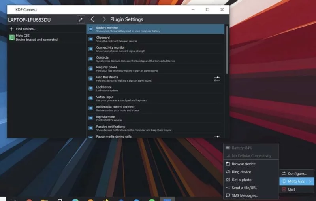Screen dimensions: 316x201
Task: Disable the Connectivity monitor checkbox
Action: pos(91,49)
